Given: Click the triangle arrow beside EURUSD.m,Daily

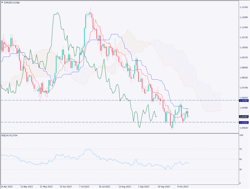Looking at the screenshot, I should coord(2,3).
